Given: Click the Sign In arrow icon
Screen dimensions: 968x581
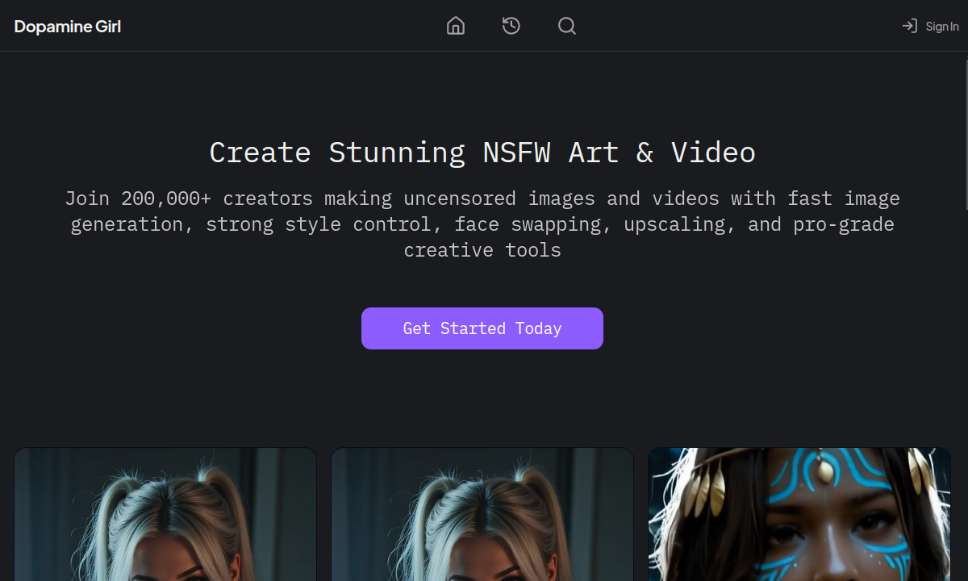Looking at the screenshot, I should coord(909,26).
